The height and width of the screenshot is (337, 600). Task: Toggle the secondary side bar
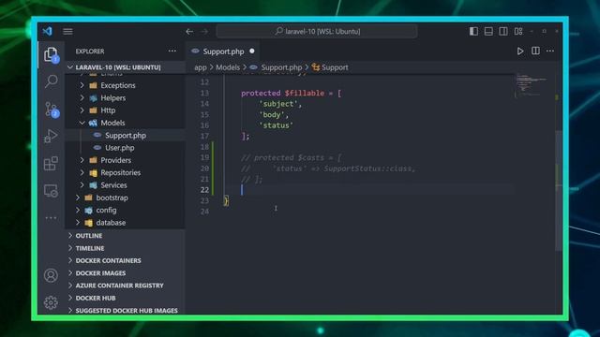point(503,31)
